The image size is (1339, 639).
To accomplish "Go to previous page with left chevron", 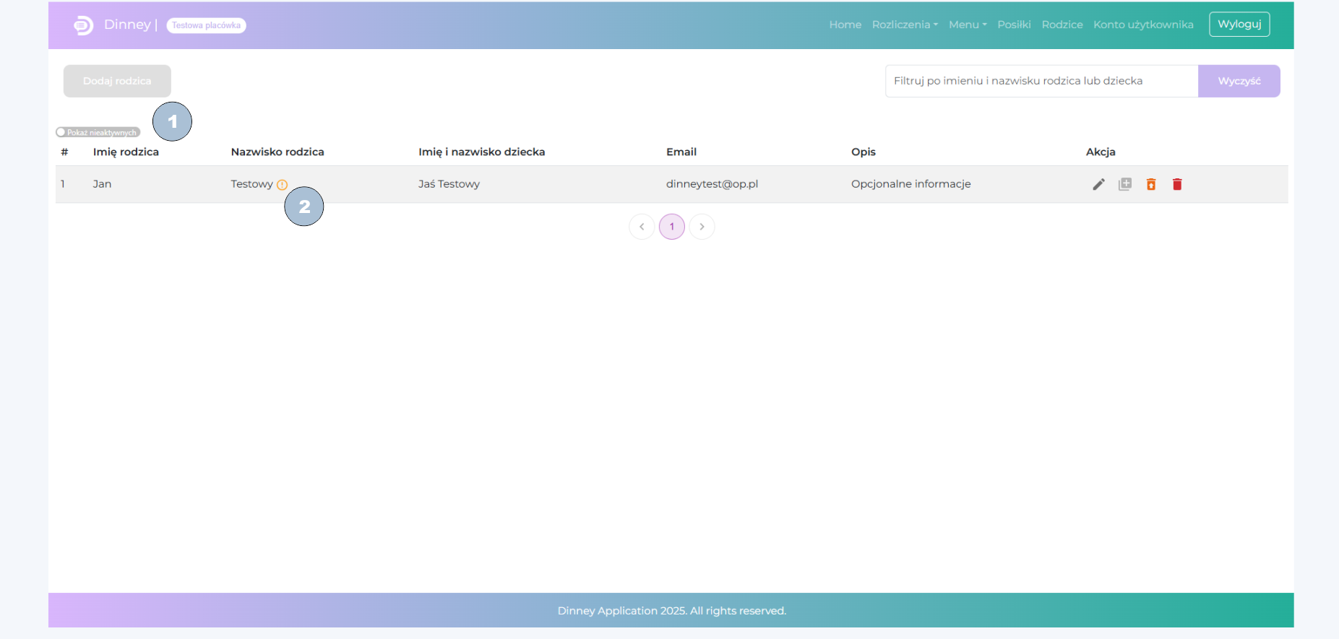I will coord(642,227).
